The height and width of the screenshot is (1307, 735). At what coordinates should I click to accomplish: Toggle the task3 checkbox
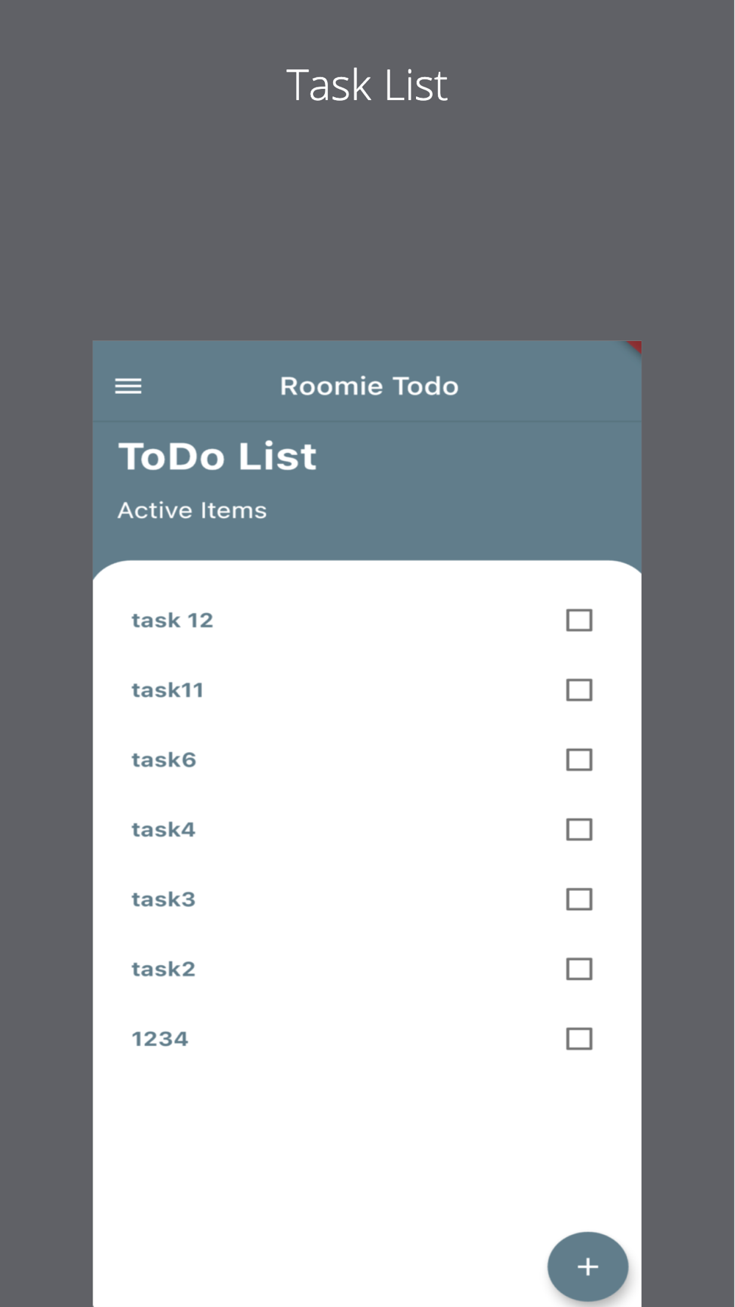tap(579, 899)
